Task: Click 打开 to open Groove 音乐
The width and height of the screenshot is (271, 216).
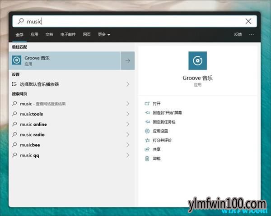Action: (157, 104)
